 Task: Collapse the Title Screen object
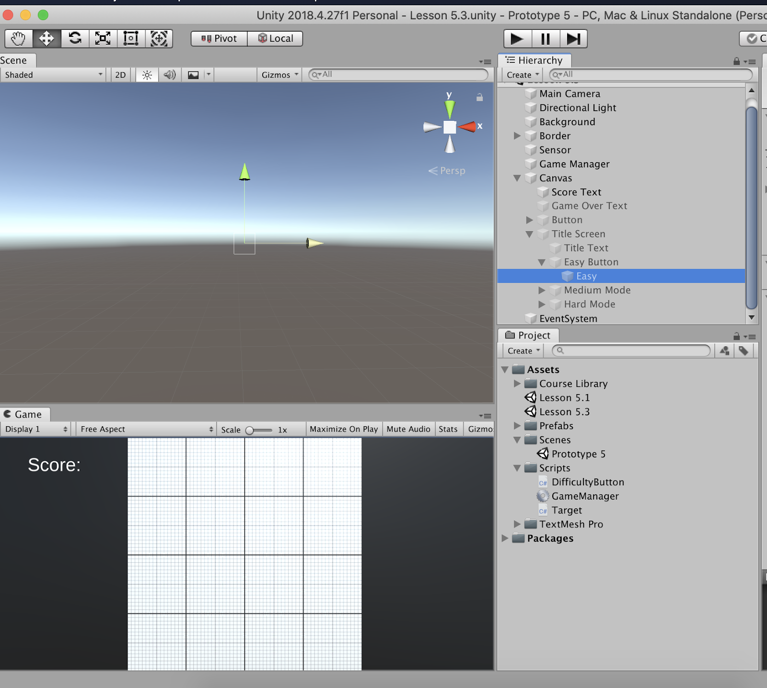[529, 234]
